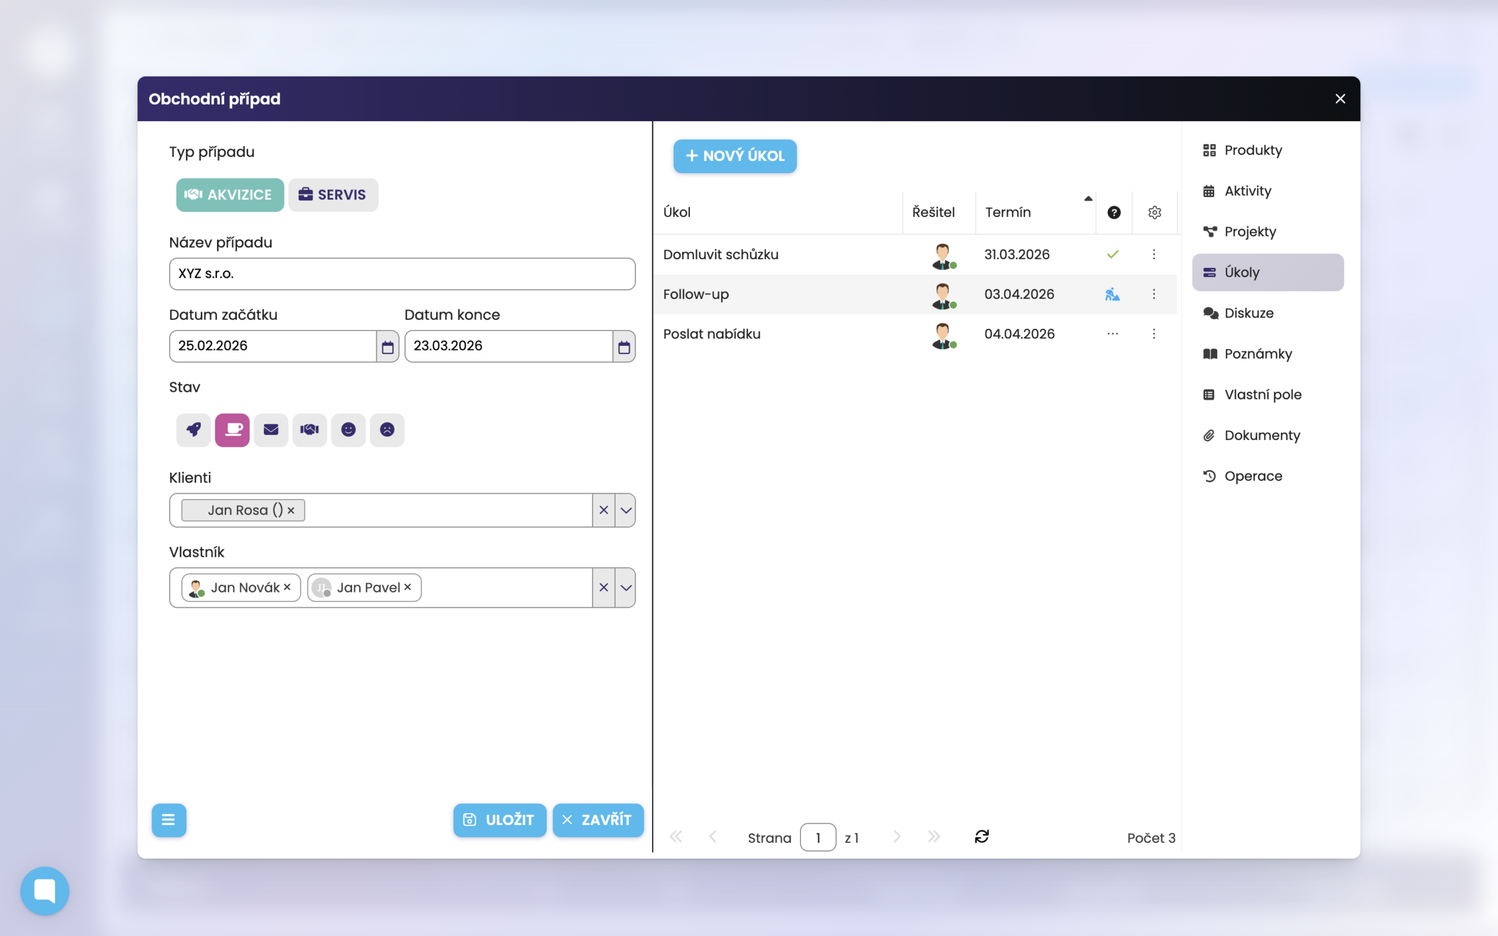Screen dimensions: 1498x936
Task: Select the smiley face status icon
Action: pos(348,429)
